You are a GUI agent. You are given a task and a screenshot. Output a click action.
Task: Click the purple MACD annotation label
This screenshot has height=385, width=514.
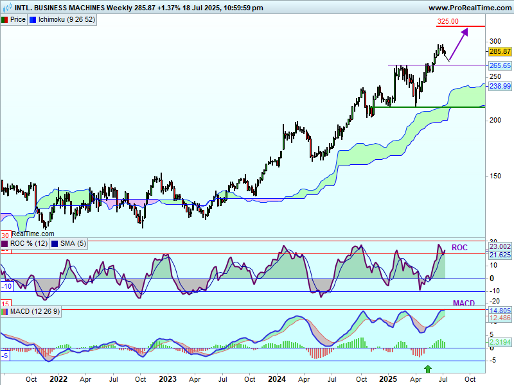[464, 303]
